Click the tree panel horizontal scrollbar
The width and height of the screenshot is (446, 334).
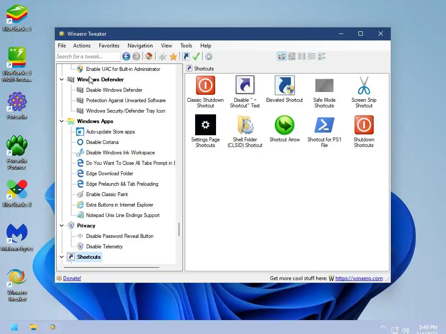(111, 267)
